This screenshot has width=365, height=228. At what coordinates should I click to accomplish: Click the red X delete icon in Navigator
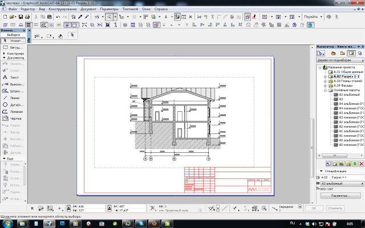point(361,164)
